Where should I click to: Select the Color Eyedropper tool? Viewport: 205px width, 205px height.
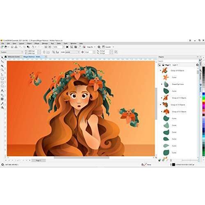pyautogui.click(x=2, y=104)
